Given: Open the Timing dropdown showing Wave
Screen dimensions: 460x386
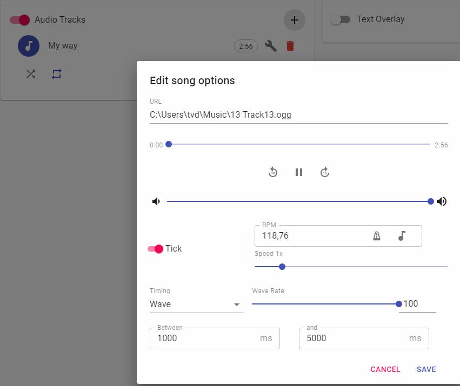Looking at the screenshot, I should pos(196,304).
